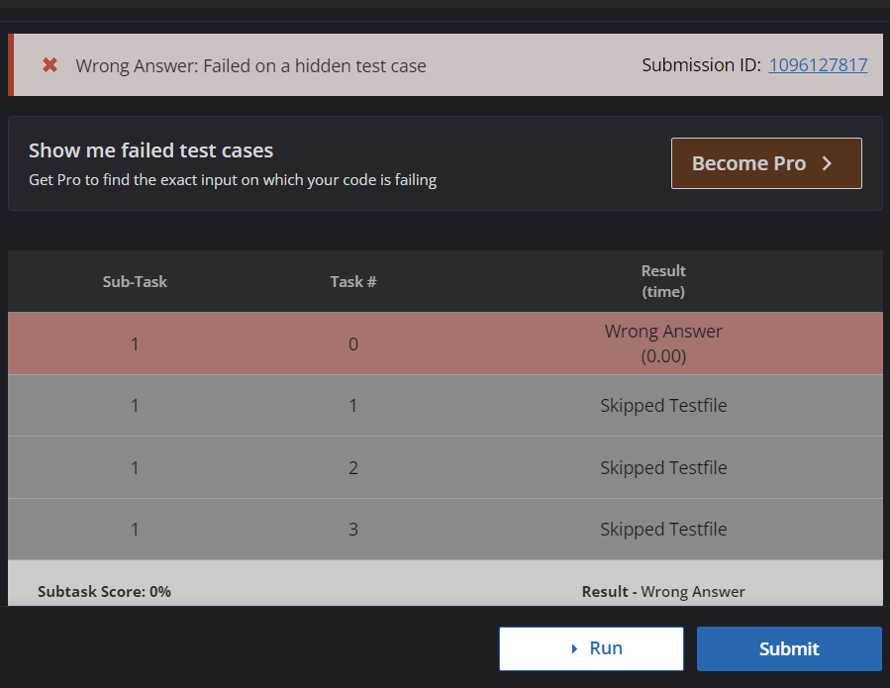Click task number 0 cell
The width and height of the screenshot is (890, 688).
click(353, 344)
